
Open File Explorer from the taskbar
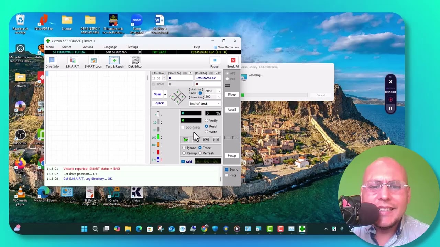128,229
